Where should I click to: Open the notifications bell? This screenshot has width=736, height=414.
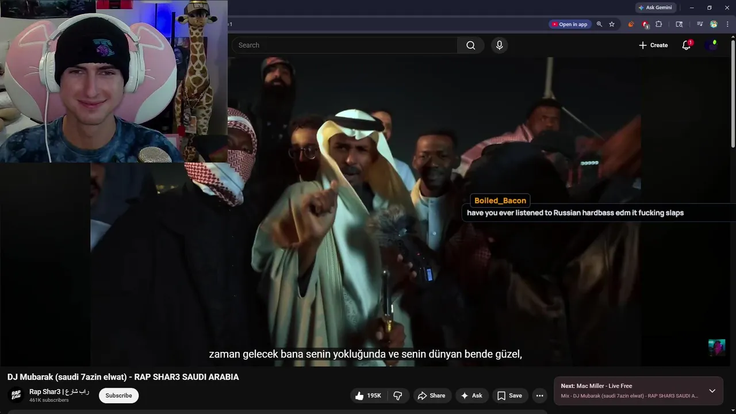pyautogui.click(x=687, y=45)
